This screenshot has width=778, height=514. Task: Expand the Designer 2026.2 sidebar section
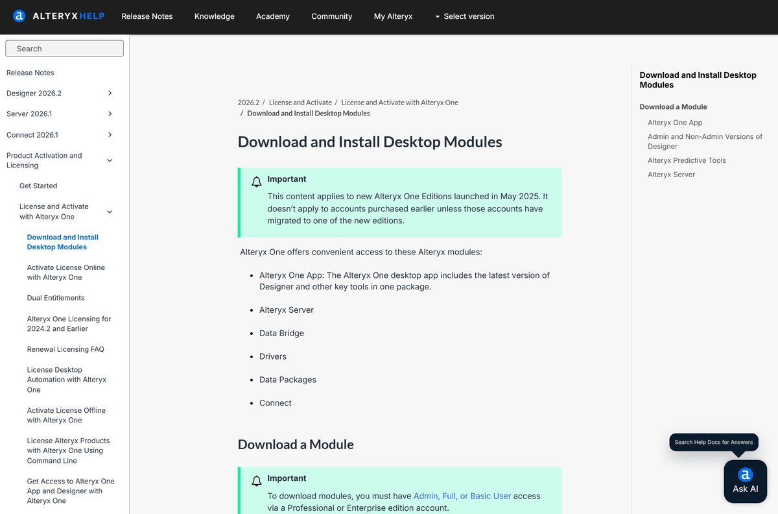(x=110, y=93)
